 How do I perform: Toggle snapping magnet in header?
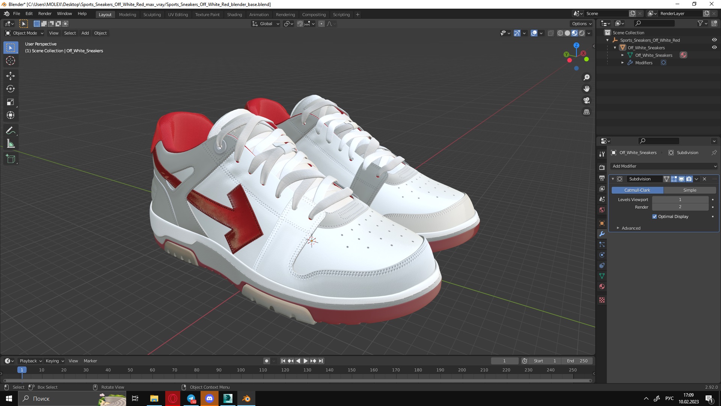tap(300, 24)
